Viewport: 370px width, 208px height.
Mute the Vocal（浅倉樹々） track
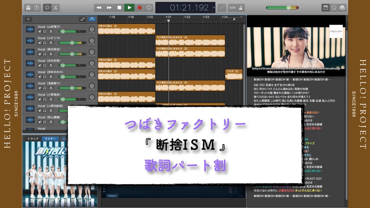(40, 88)
